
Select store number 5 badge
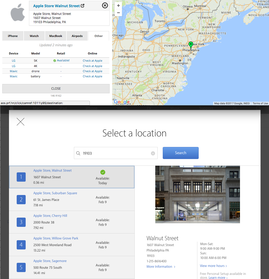(x=21, y=267)
